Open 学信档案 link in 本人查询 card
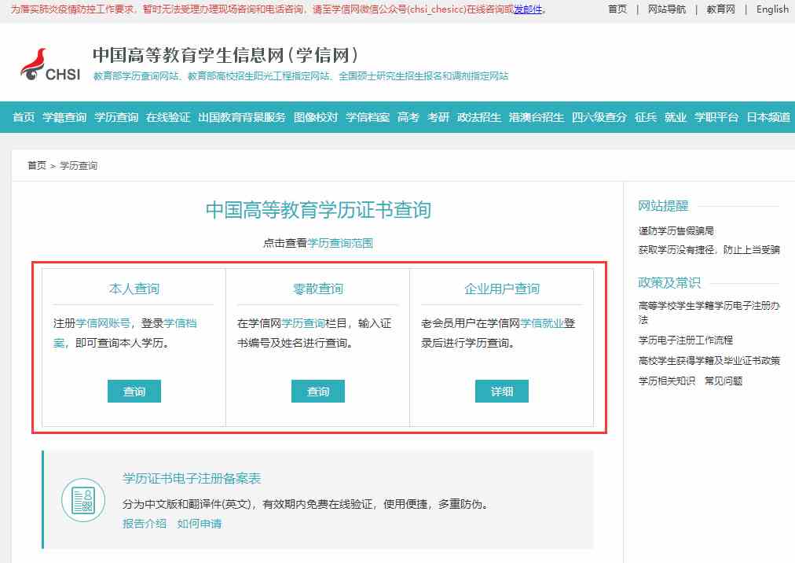795x563 pixels. (x=125, y=333)
